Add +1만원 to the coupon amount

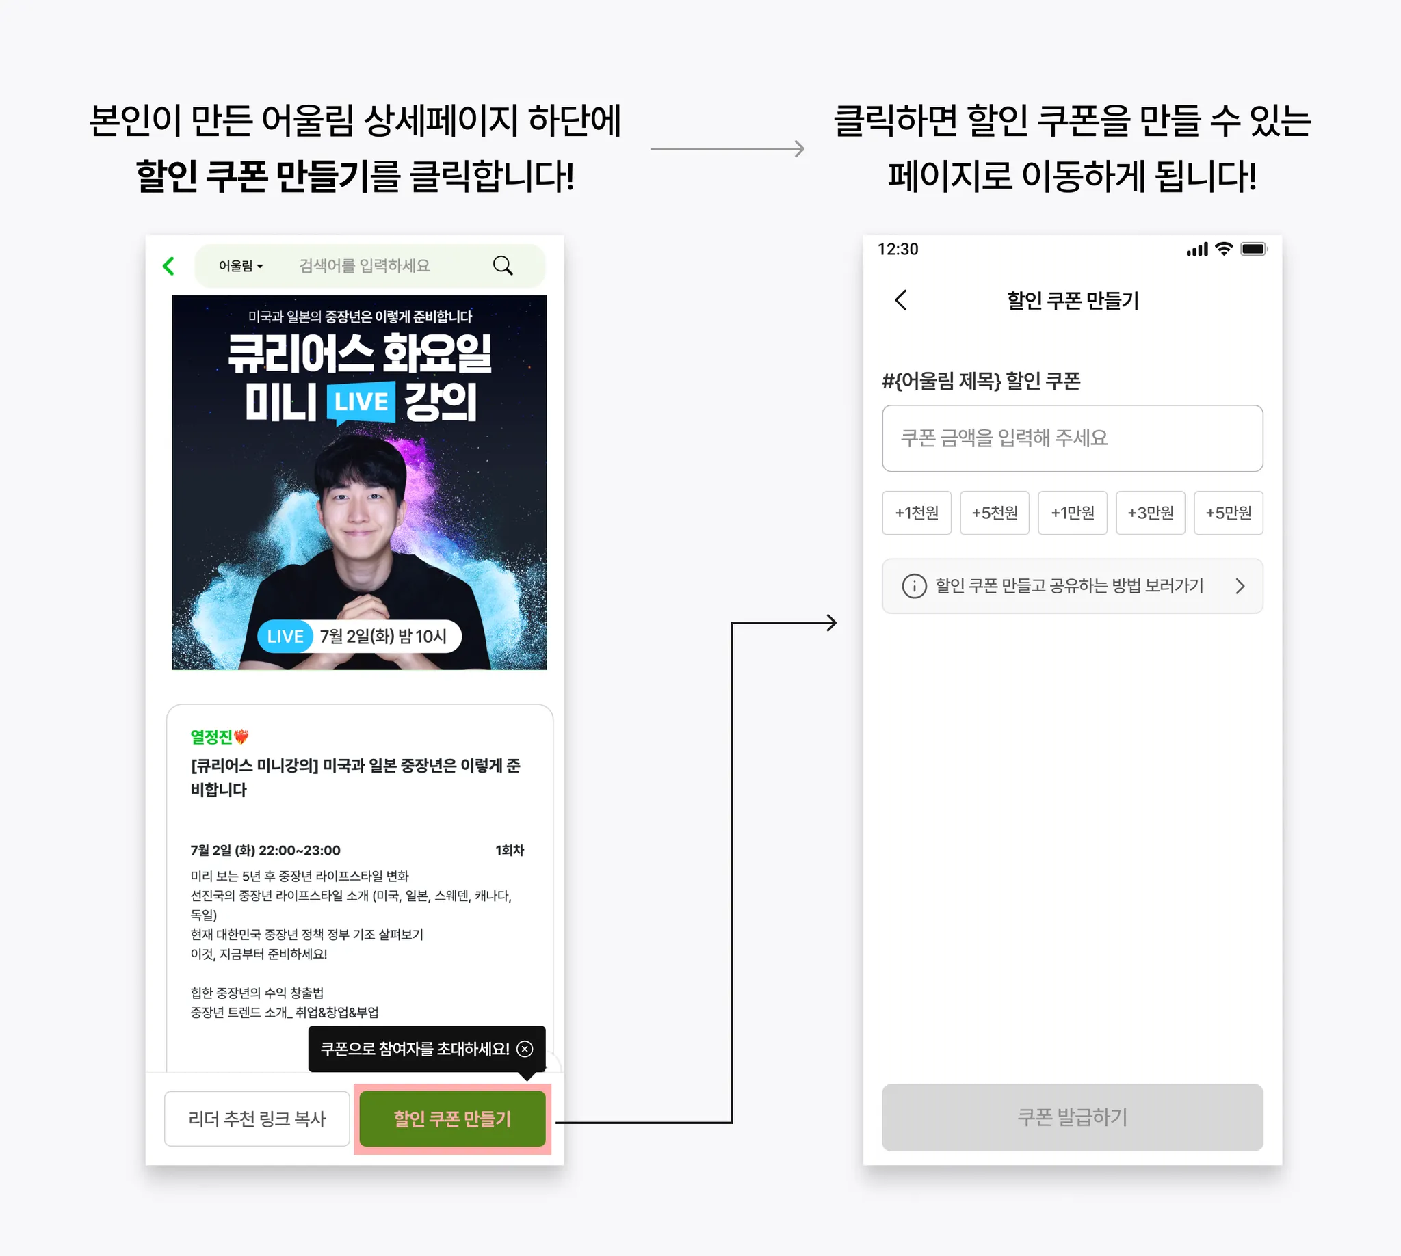[x=1073, y=513]
